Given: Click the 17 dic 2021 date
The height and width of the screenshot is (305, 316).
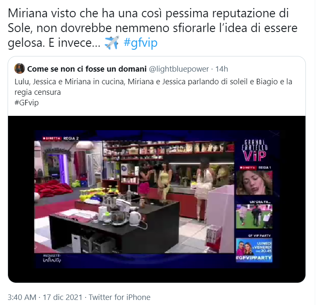Looking at the screenshot, I should tap(63, 297).
